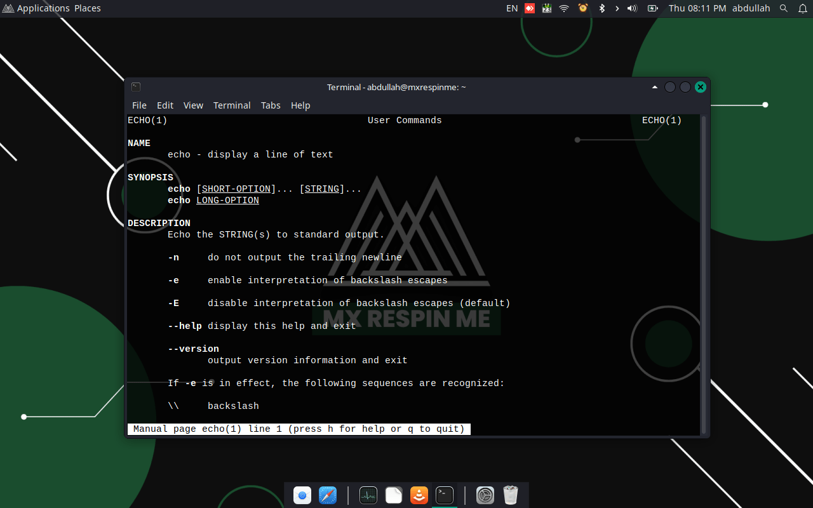Click the terminal vertical scrollbar

point(703,274)
